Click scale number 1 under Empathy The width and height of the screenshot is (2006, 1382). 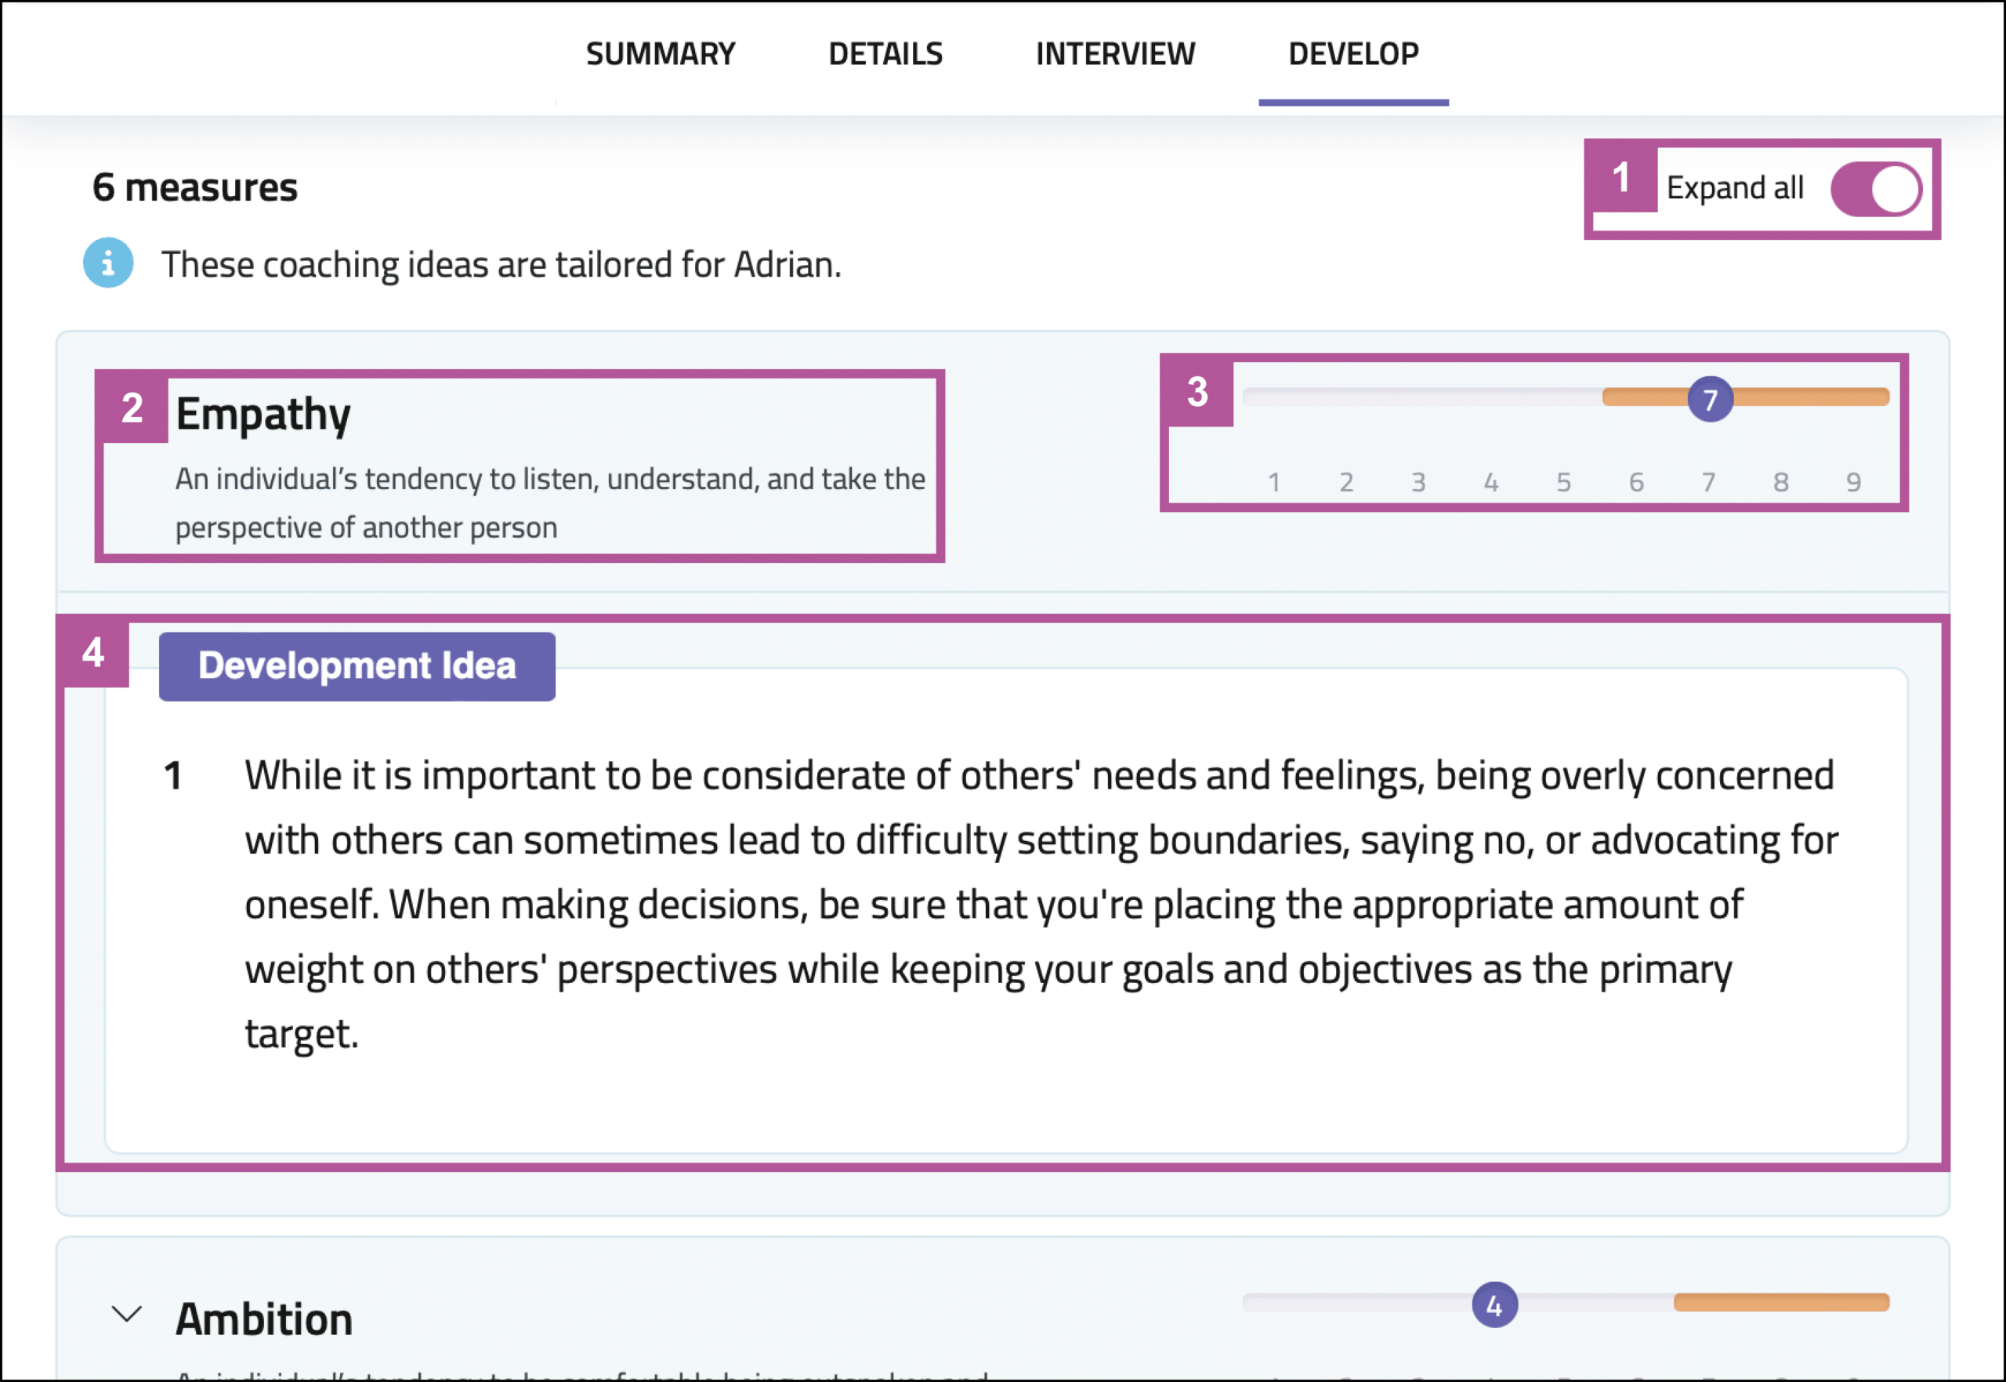tap(1274, 481)
